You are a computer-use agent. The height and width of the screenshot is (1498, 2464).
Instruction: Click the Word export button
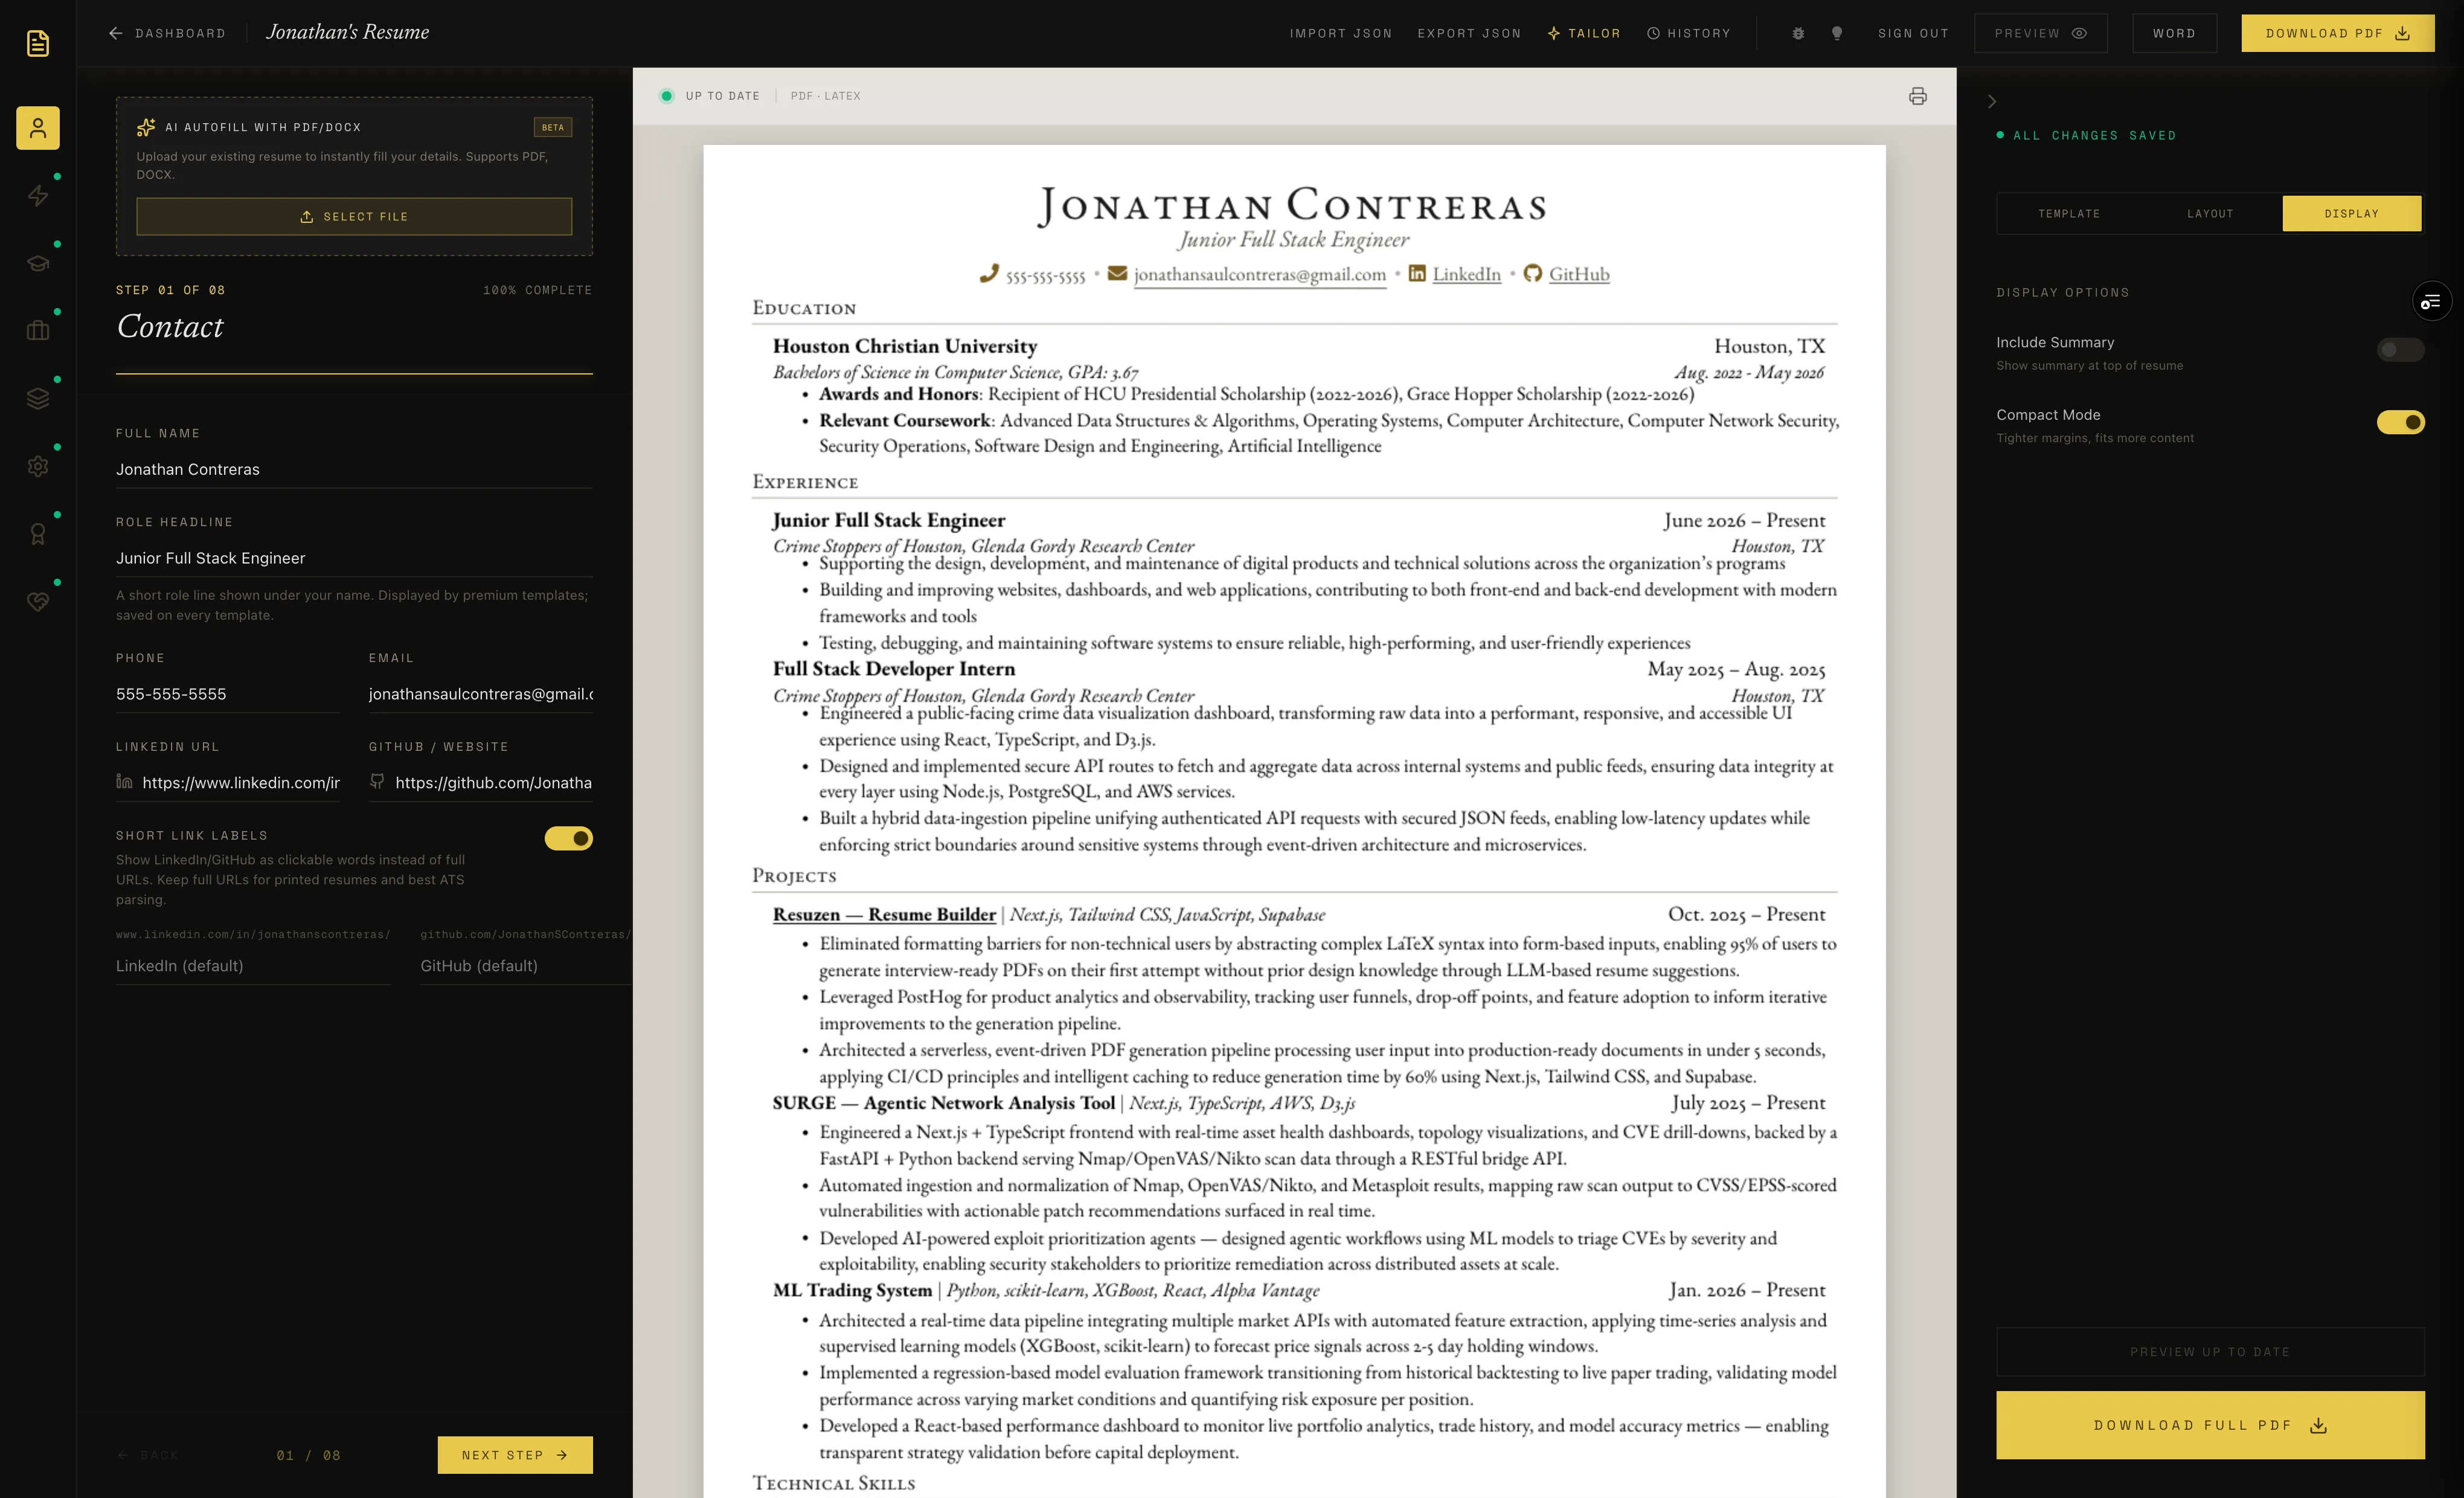(x=2174, y=33)
